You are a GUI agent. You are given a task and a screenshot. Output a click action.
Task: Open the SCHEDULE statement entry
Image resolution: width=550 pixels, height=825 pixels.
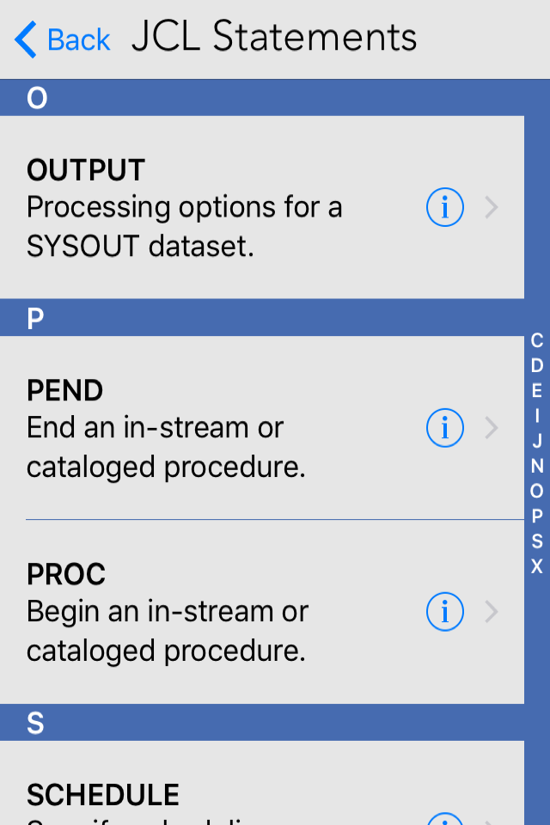tap(215, 797)
